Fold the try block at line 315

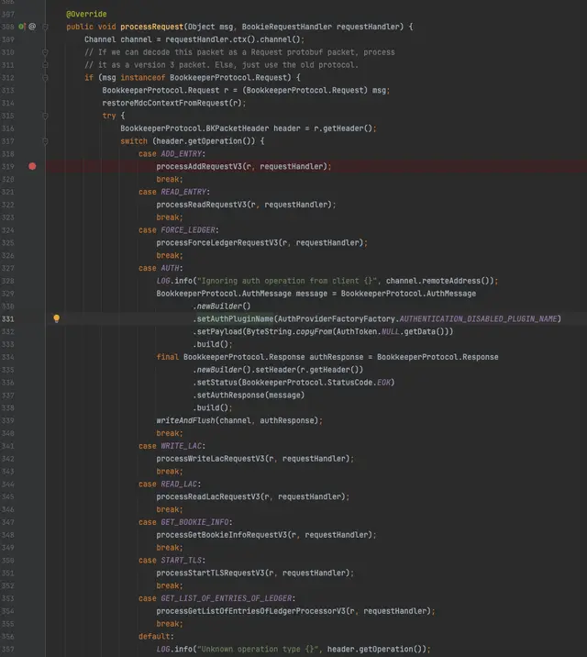pyautogui.click(x=45, y=116)
